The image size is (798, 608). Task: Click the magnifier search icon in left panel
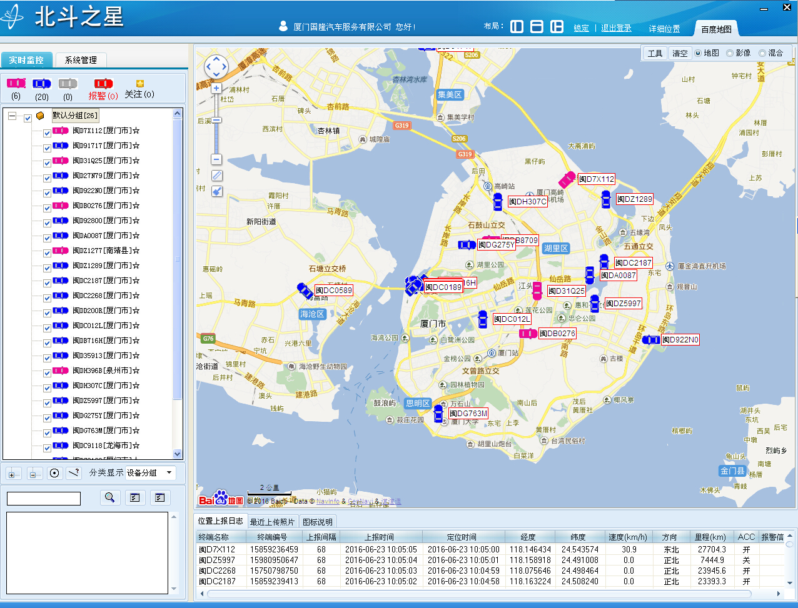[109, 497]
